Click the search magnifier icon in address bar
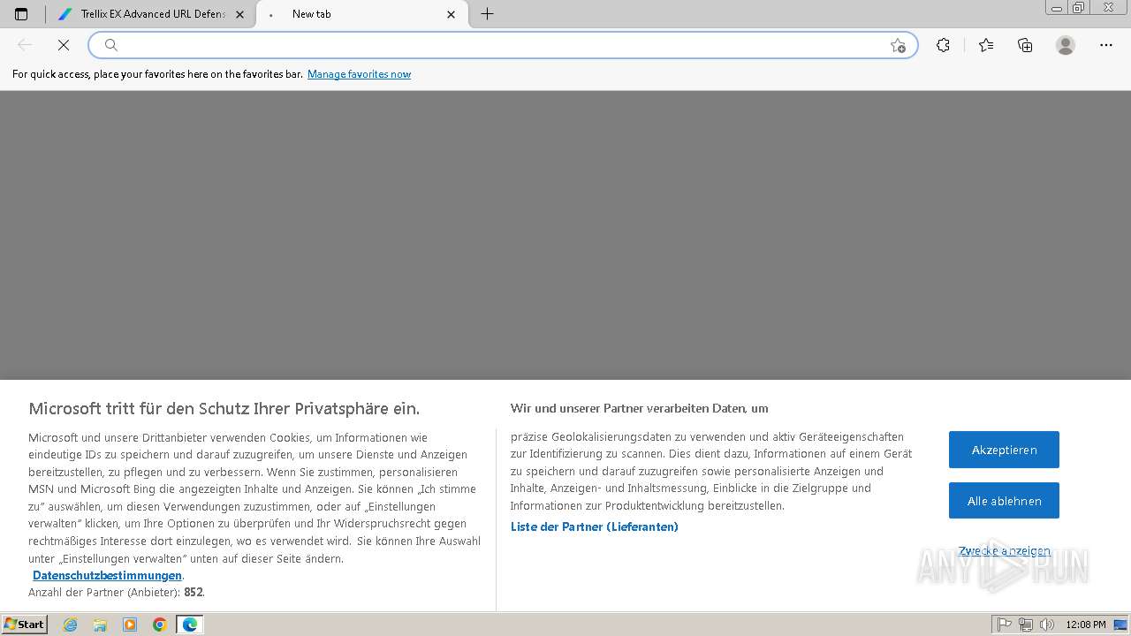This screenshot has height=636, width=1131. point(111,45)
